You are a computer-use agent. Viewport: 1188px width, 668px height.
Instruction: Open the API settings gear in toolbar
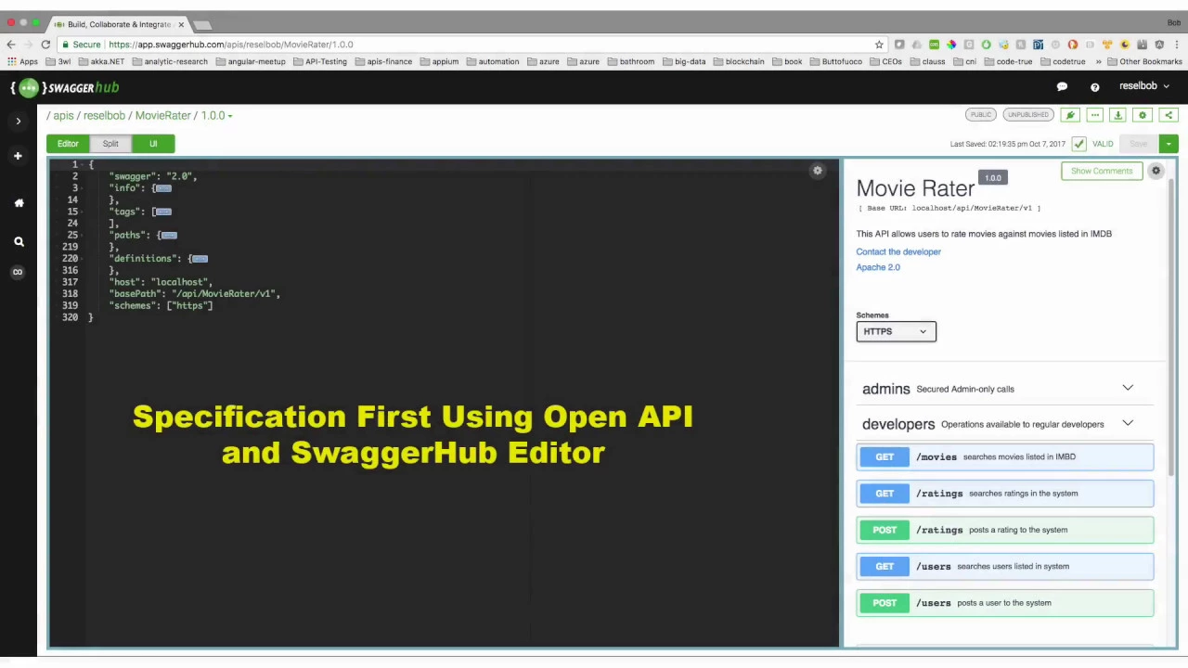pyautogui.click(x=1143, y=115)
